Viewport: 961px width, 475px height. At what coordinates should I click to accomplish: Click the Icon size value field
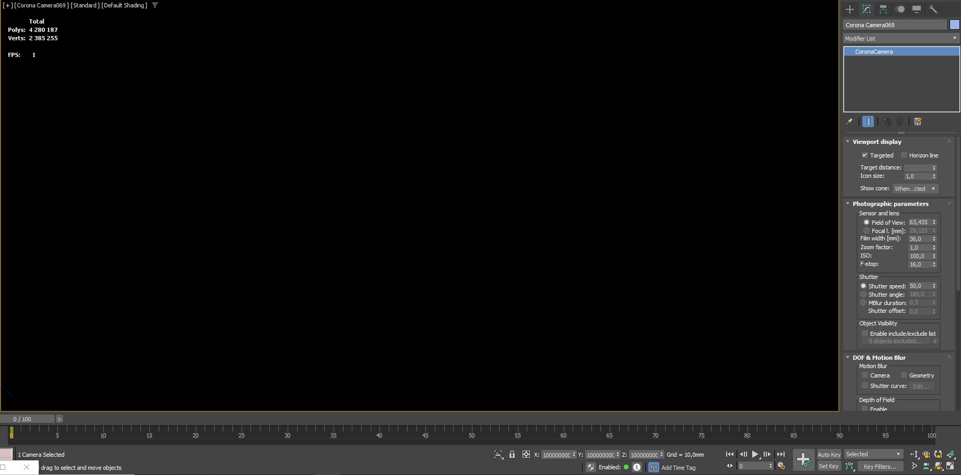[x=918, y=176]
